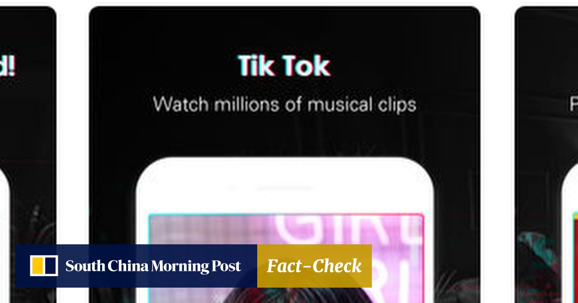Image resolution: width=578 pixels, height=303 pixels.
Task: Select the center Tik Tok screenshot card
Action: pyautogui.click(x=285, y=154)
